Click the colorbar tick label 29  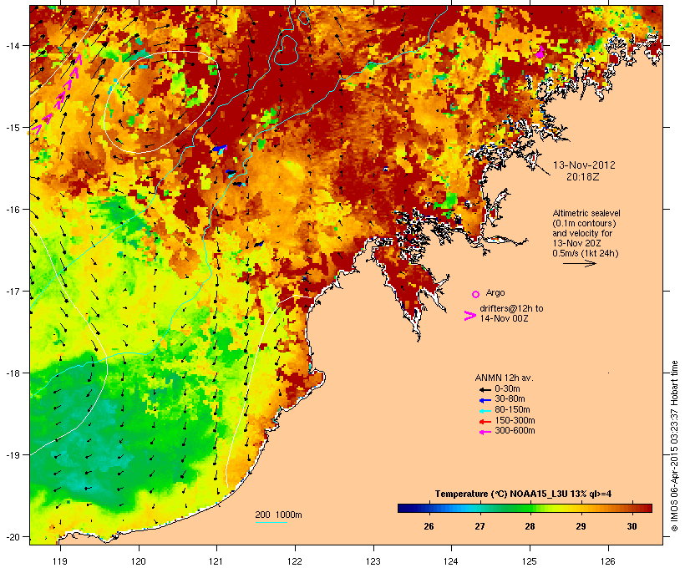pyautogui.click(x=581, y=526)
